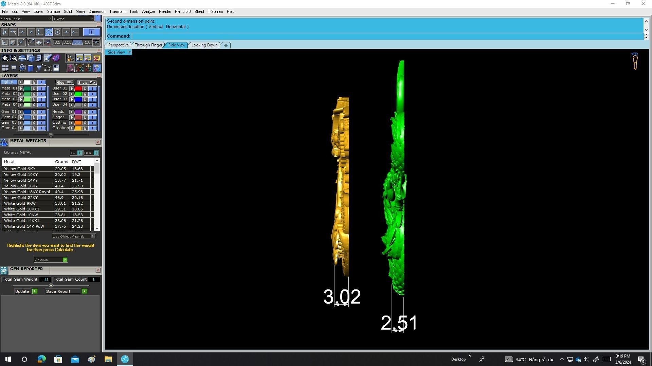Switch to the Looking Down tab
Viewport: 652px width, 366px height.
point(204,45)
